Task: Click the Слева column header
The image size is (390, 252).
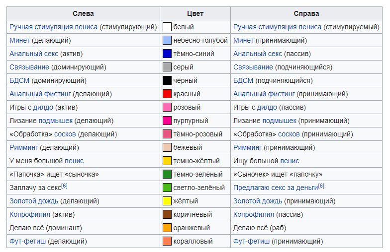Action: 83,13
